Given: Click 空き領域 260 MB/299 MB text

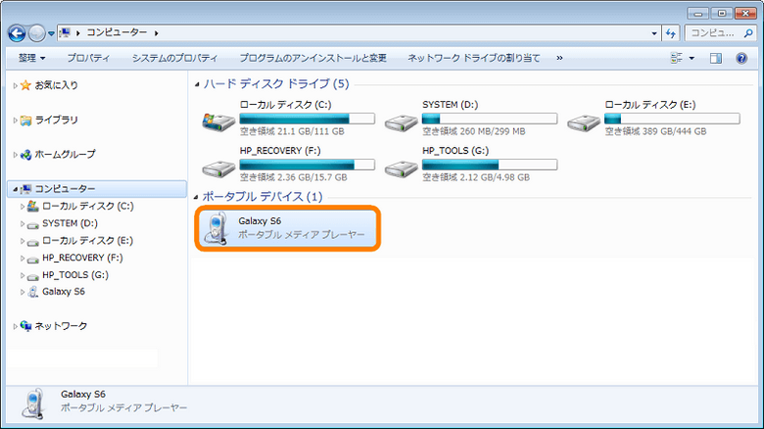Looking at the screenshot, I should point(474,131).
